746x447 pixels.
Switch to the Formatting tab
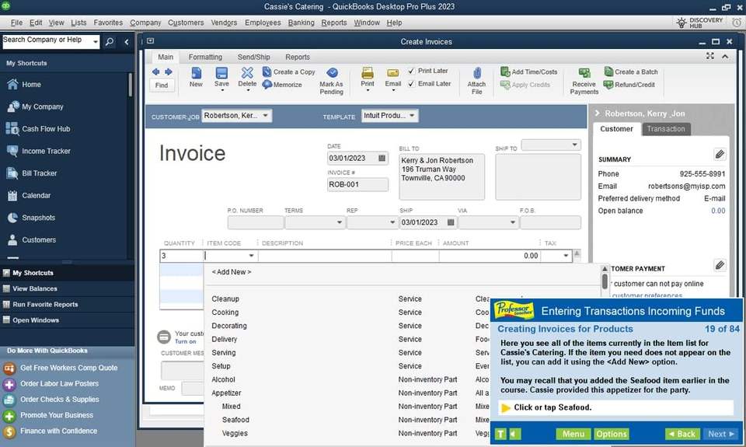point(205,57)
